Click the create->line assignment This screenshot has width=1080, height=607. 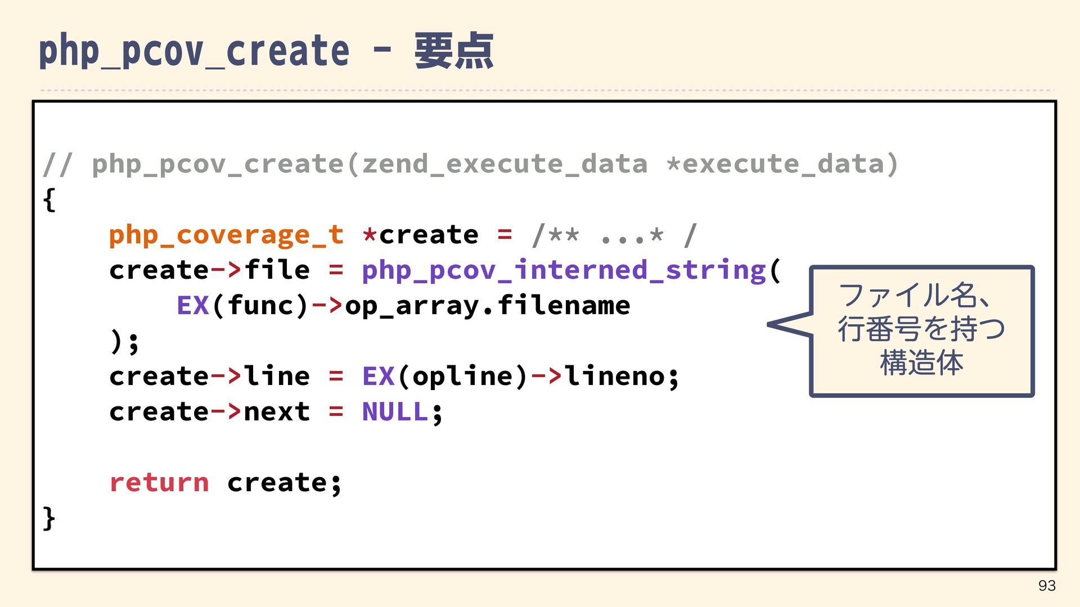209,377
